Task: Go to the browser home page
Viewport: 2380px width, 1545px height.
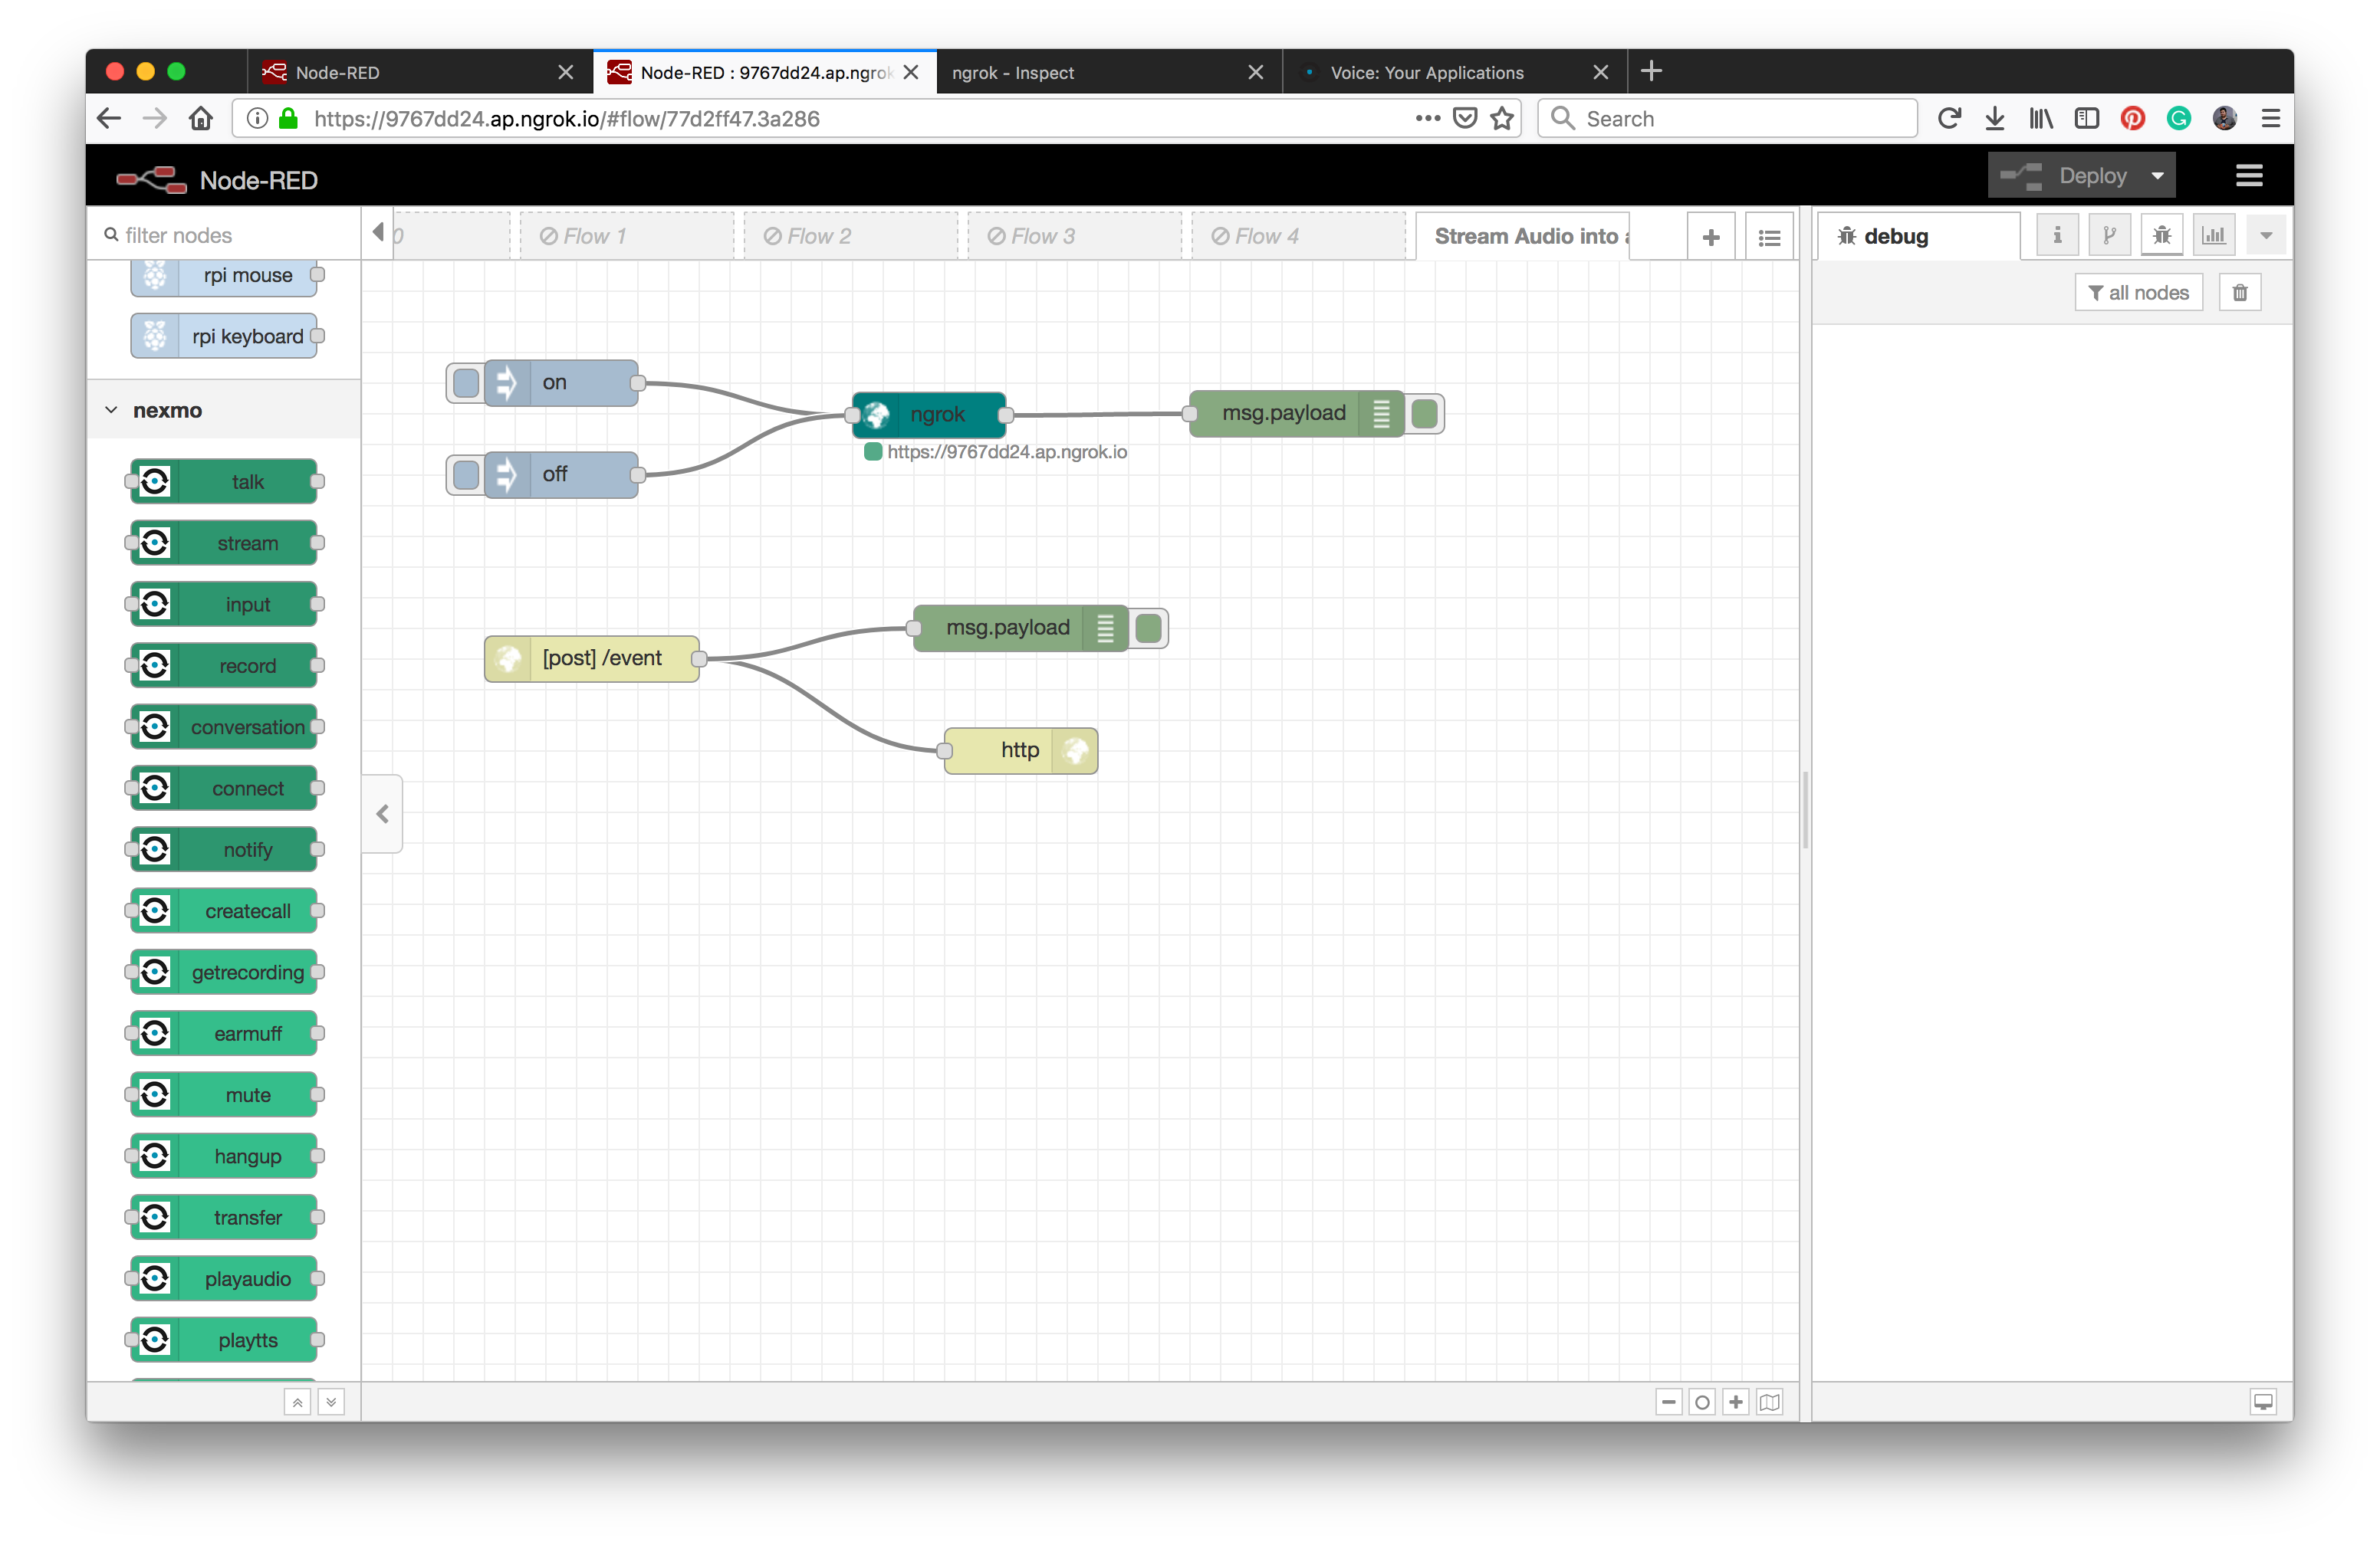Action: coord(201,119)
